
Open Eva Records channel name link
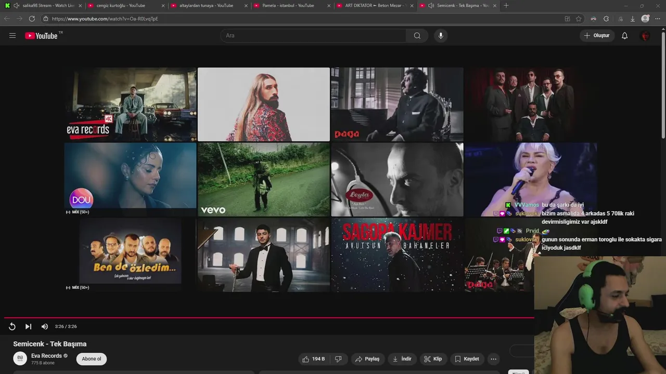click(46, 356)
